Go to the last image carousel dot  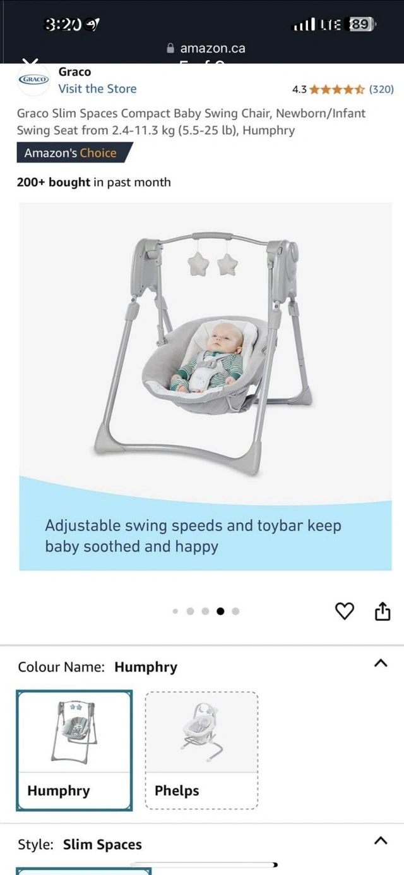(x=235, y=611)
